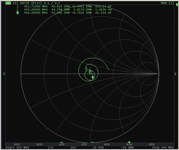Click left reference level triangle on chart edge
The width and height of the screenshot is (179, 150).
click(x=4, y=74)
